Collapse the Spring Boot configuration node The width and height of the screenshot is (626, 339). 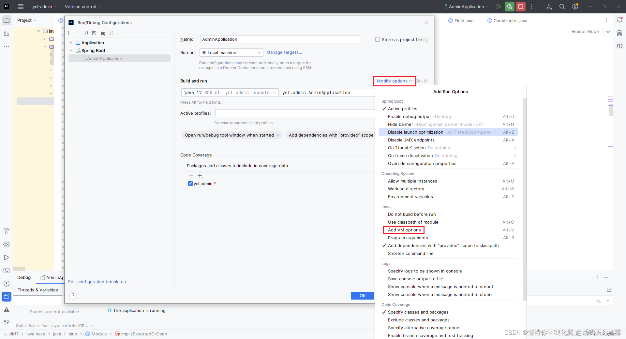click(71, 51)
